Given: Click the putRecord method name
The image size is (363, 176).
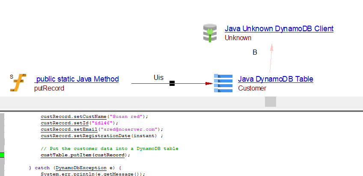Looking at the screenshot, I should pyautogui.click(x=49, y=88).
